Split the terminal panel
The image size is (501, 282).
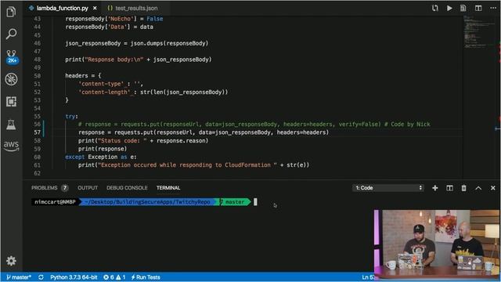click(449, 188)
